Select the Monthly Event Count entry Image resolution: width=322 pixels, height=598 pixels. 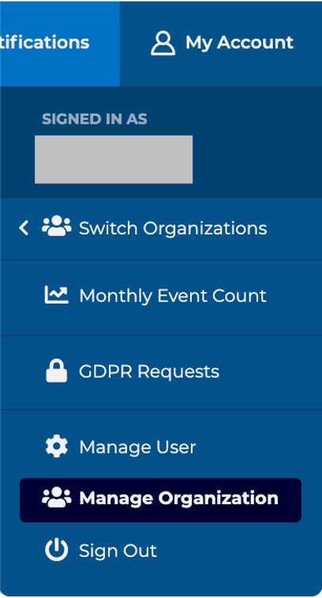pos(161,298)
